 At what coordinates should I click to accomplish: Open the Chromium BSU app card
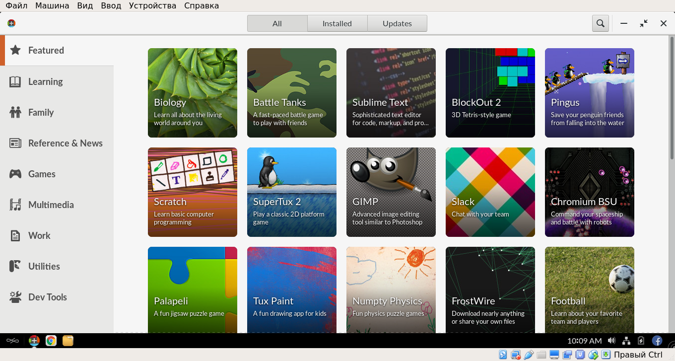[x=590, y=192]
